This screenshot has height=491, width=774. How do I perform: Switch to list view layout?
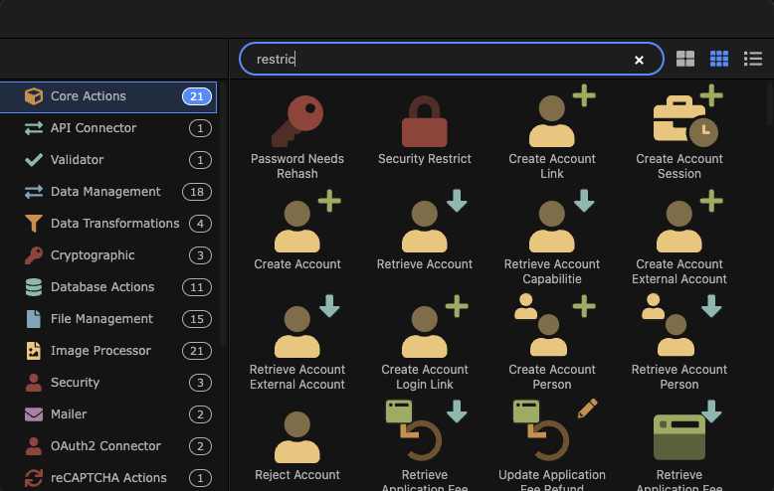click(753, 60)
